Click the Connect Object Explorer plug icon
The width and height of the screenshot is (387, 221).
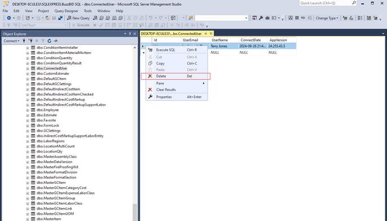click(x=24, y=41)
